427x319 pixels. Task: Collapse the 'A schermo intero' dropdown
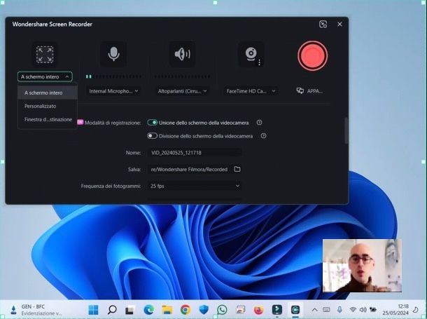point(45,77)
